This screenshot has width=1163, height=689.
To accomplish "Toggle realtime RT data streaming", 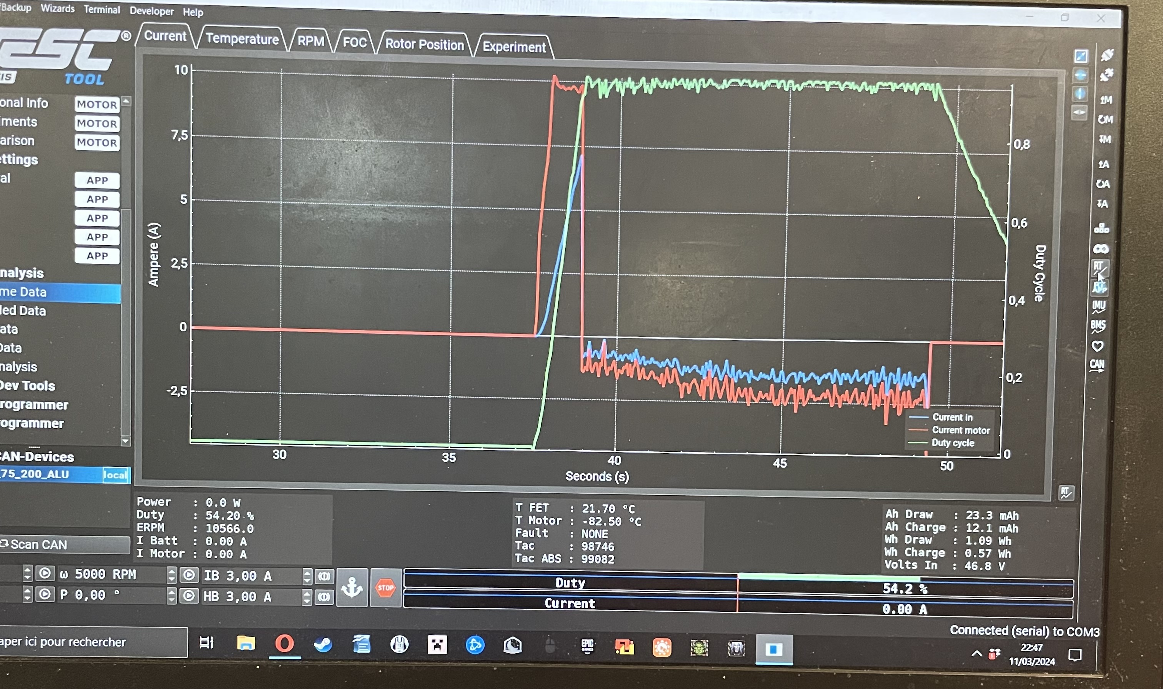I will point(1100,268).
